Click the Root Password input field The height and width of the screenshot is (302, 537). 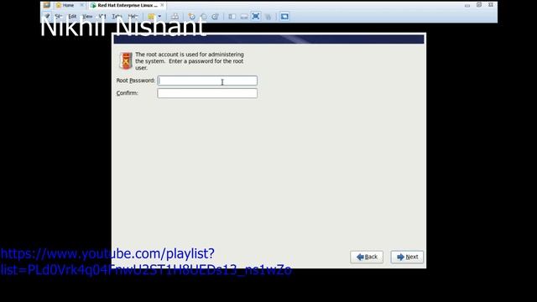click(207, 81)
